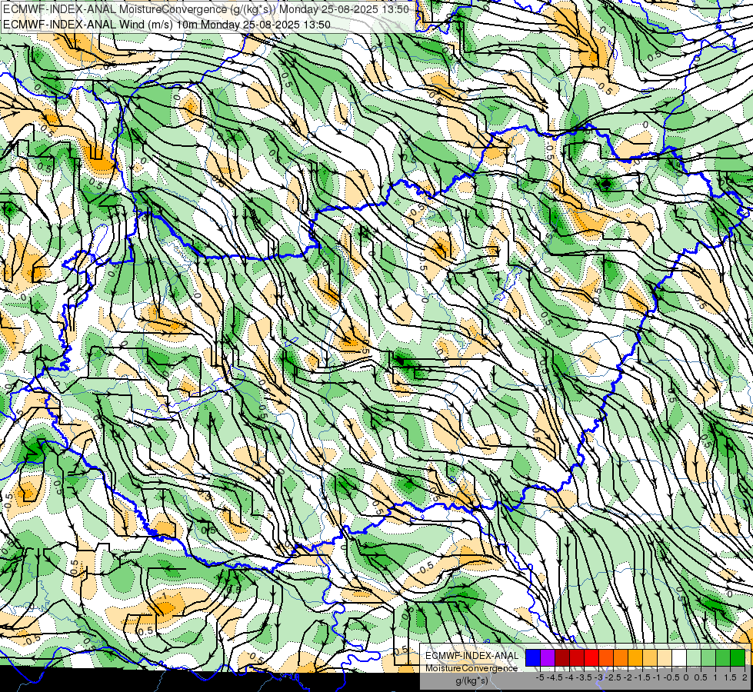Screen dimensions: 753x692
Task: Select the light orange swatch left of -1
Action: point(650,658)
